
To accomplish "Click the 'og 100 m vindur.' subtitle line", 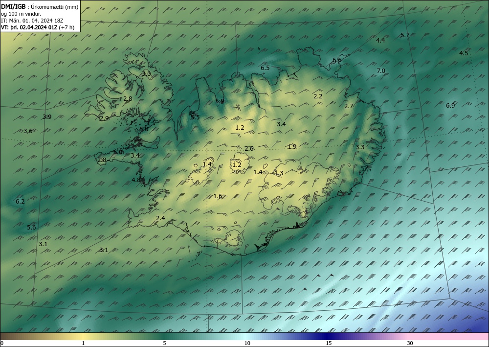I will [x=21, y=13].
